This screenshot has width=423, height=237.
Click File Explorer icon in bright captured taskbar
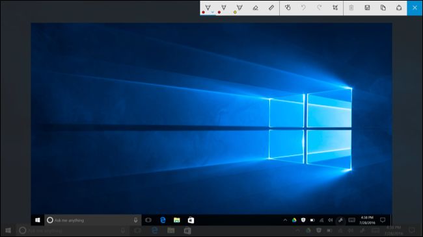click(x=177, y=220)
